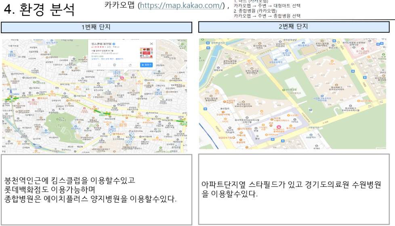Click the 노브랜드 store marker
Screen dimensions: 395x226
288,115
